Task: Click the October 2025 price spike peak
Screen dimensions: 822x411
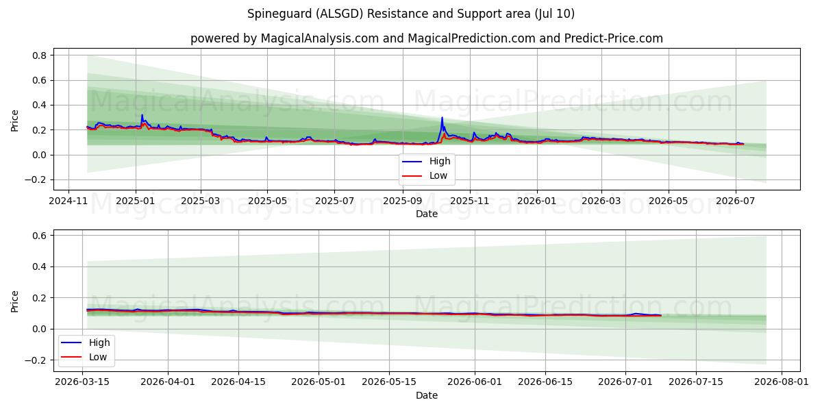Action: pos(442,118)
